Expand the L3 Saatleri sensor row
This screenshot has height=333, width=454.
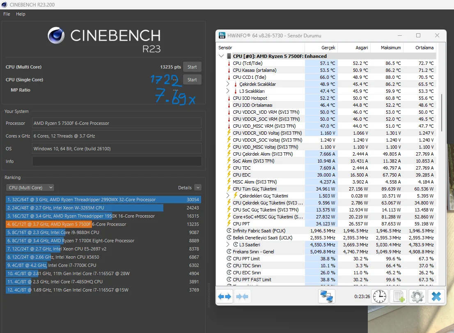pos(228,245)
